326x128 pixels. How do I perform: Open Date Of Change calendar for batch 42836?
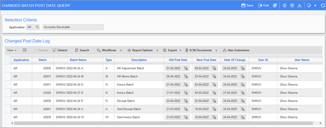[242, 68]
